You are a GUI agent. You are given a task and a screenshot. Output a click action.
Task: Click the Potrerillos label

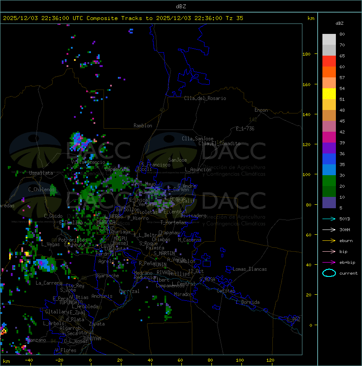tap(73, 240)
